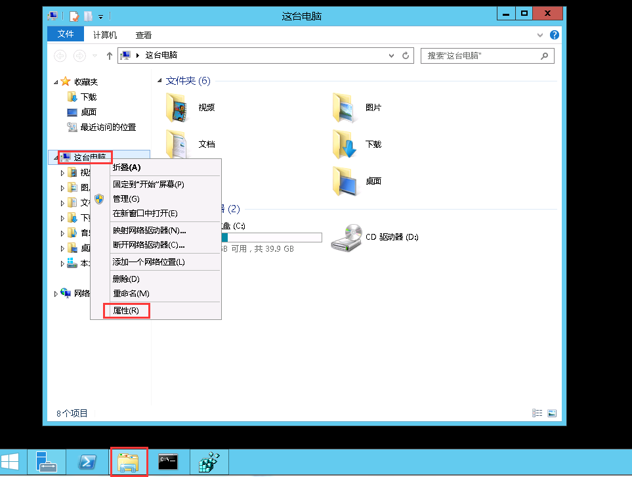Screen dimensions: 632x477
Task: Switch to large icons view in status bar
Action: [x=552, y=413]
